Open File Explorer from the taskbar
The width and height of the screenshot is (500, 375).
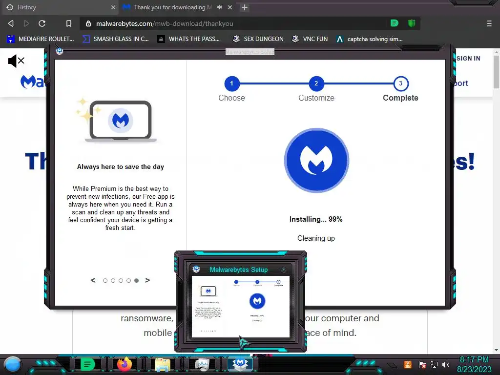pos(162,364)
